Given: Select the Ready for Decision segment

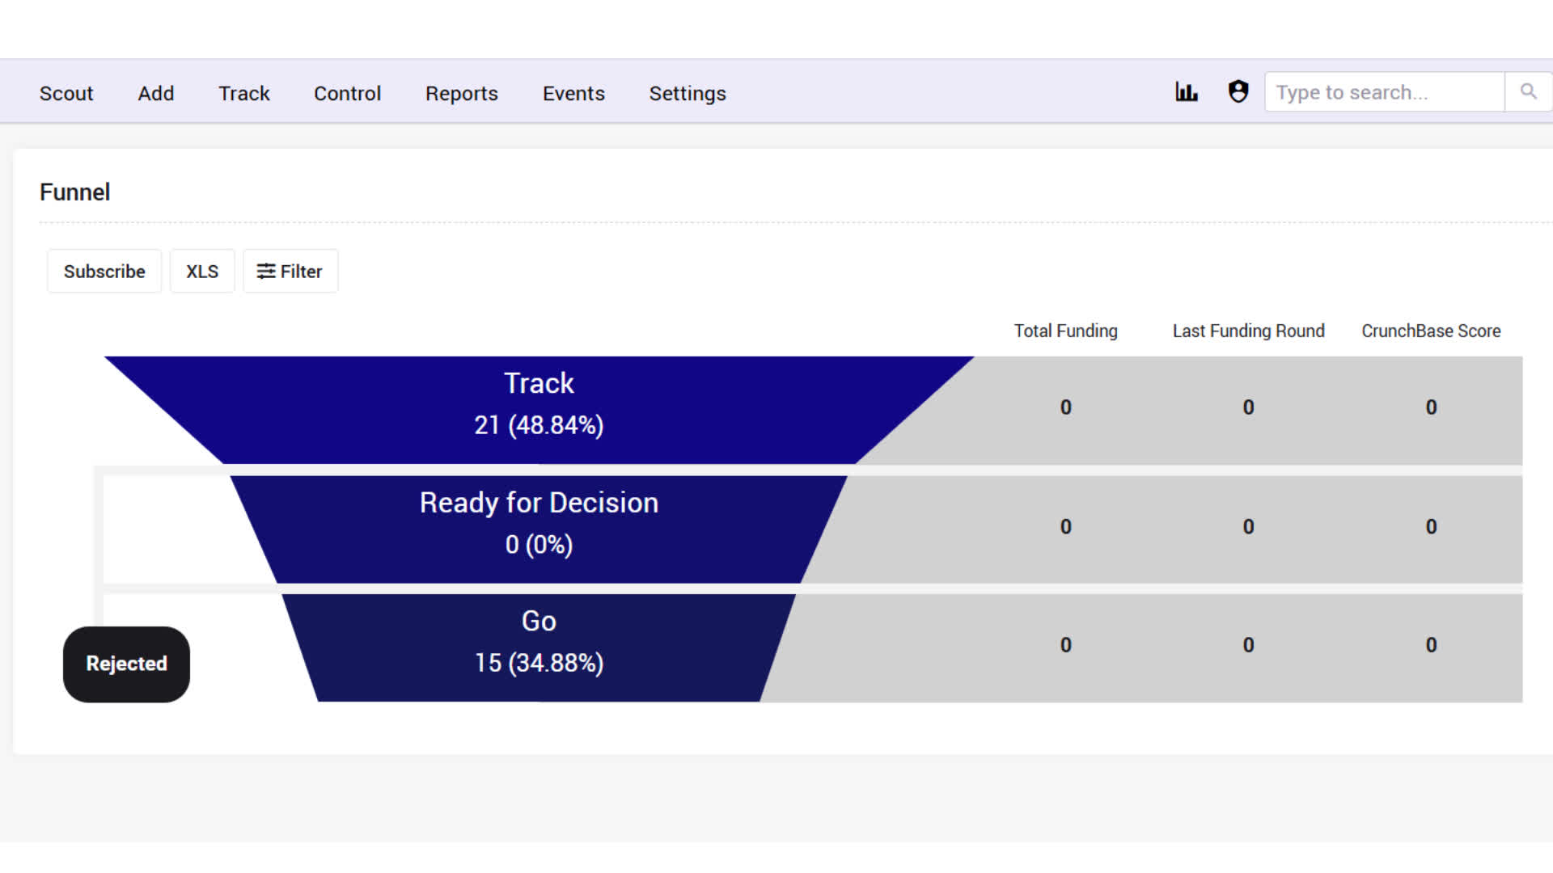Looking at the screenshot, I should tap(540, 529).
